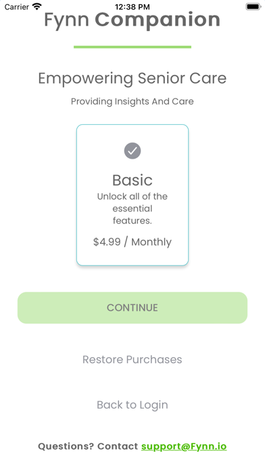Open the support@Fynn.io email link

click(184, 446)
